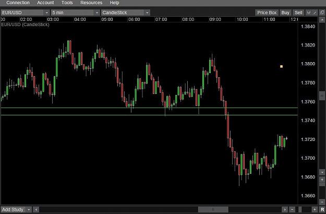Click the vertical scale minus zoom button

tap(322, 201)
